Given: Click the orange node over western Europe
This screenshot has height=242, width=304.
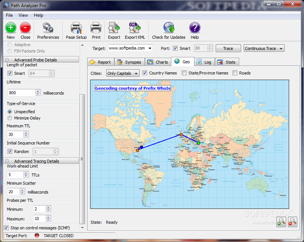Looking at the screenshot, I should 181,135.
